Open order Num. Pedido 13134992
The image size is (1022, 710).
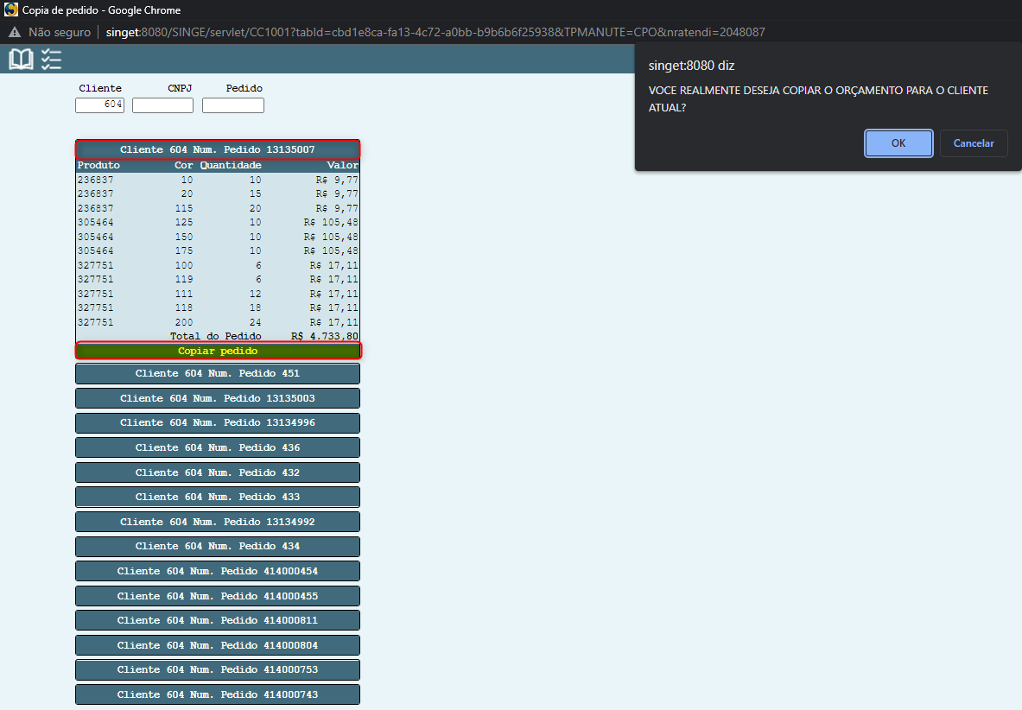(x=218, y=522)
